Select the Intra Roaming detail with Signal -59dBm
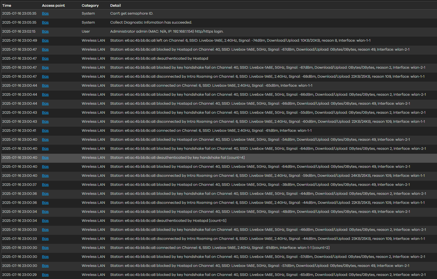The width and height of the screenshot is (437, 279). pos(268,175)
